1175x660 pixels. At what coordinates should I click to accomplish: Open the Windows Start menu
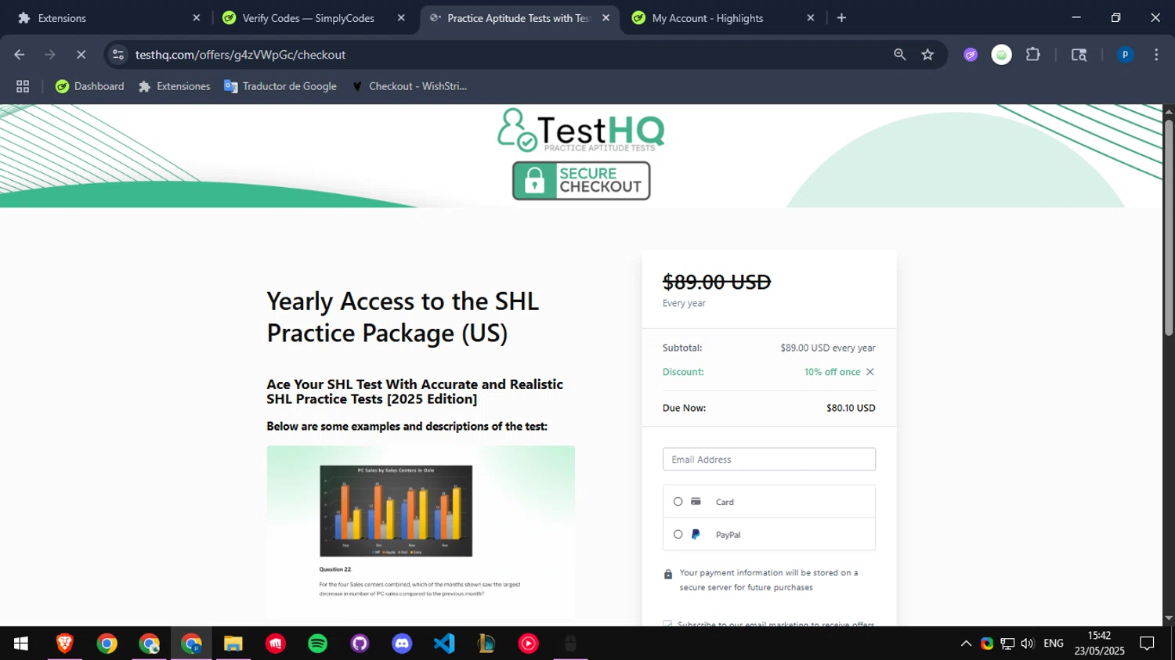pos(21,644)
